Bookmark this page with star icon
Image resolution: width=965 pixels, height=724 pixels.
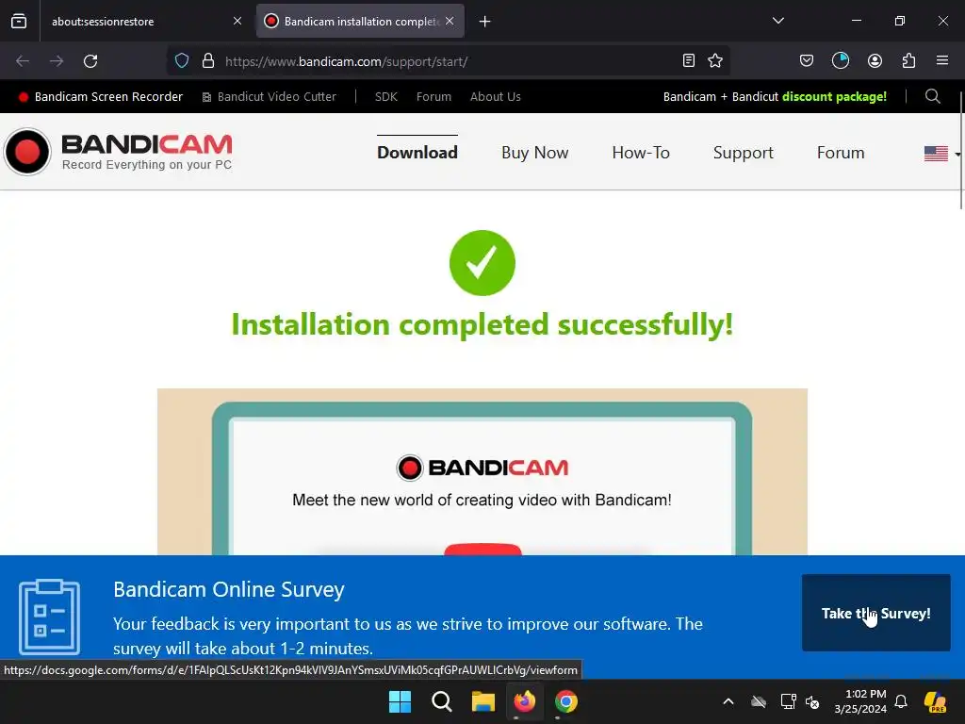[715, 60]
